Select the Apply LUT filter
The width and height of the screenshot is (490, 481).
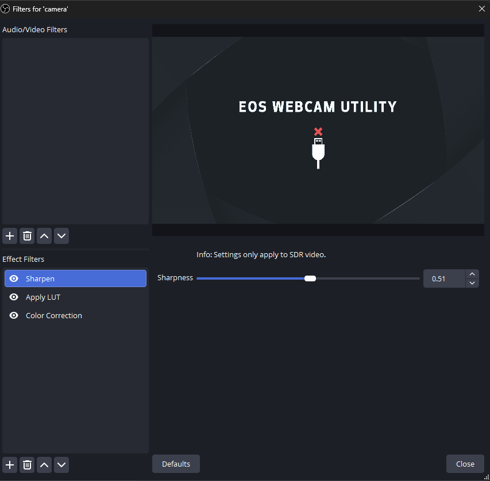(75, 297)
